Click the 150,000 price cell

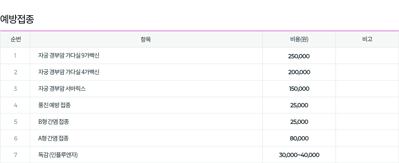(299, 89)
